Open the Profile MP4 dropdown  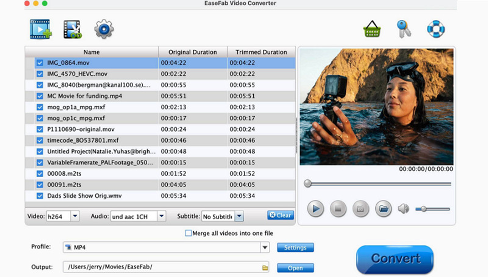point(265,247)
